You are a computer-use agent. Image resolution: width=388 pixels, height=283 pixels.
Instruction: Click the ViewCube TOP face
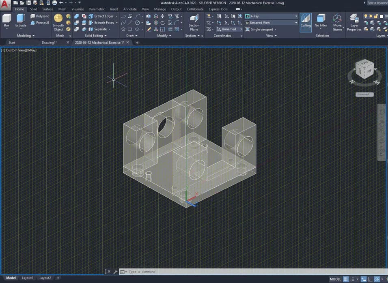coord(369,71)
